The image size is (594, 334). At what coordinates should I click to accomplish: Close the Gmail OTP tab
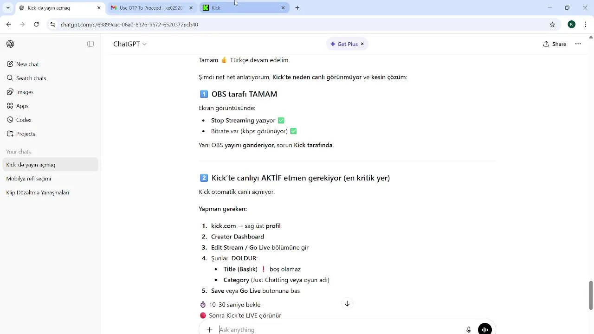click(x=191, y=8)
